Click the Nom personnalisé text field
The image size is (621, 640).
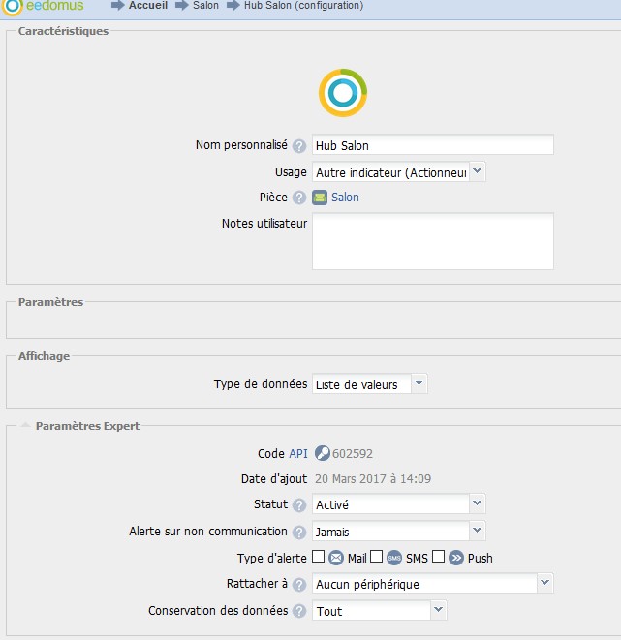coord(433,144)
